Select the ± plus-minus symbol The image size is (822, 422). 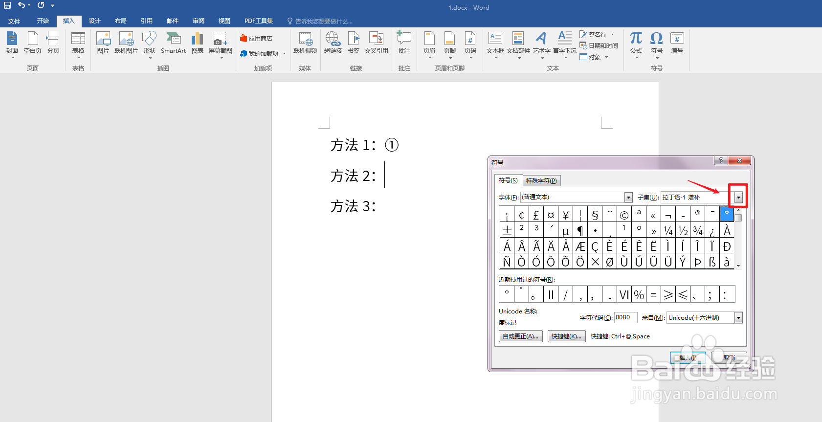507,230
